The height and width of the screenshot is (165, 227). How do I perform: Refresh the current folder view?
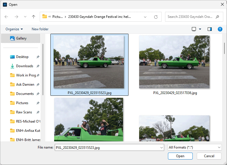tap(156, 17)
